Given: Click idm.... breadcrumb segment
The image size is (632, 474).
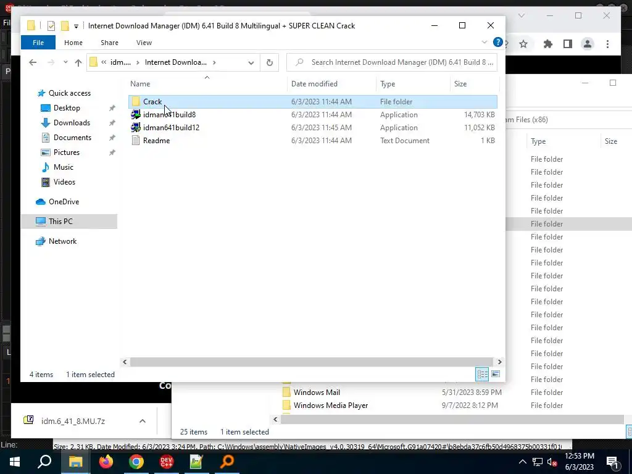Looking at the screenshot, I should 120,62.
